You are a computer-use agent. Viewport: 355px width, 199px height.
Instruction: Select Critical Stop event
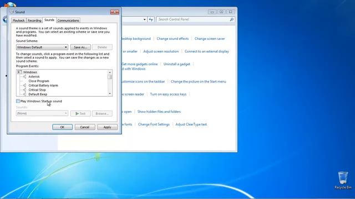[37, 90]
